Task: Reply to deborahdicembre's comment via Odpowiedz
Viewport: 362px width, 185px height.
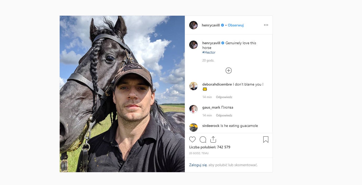Action: click(224, 97)
